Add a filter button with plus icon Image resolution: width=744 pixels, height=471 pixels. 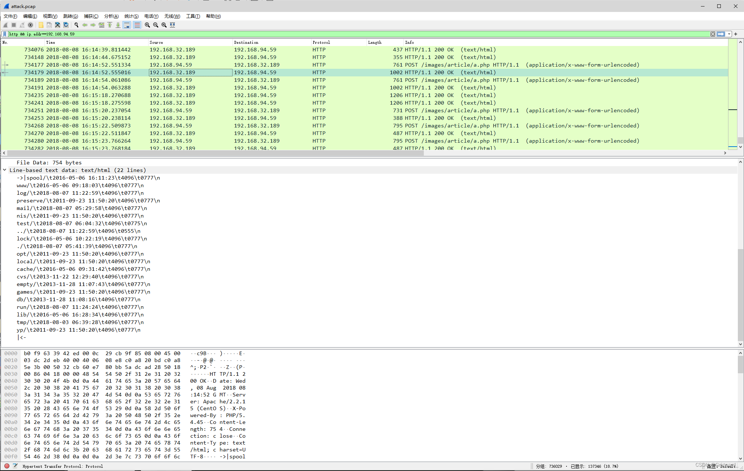736,34
